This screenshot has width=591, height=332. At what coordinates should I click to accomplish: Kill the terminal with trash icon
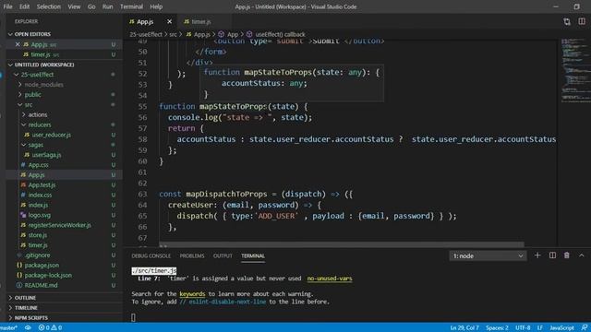566,255
